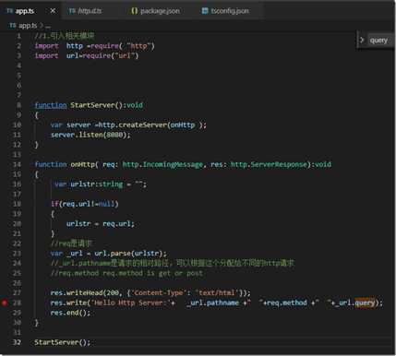Click the find input containing query

(x=381, y=41)
